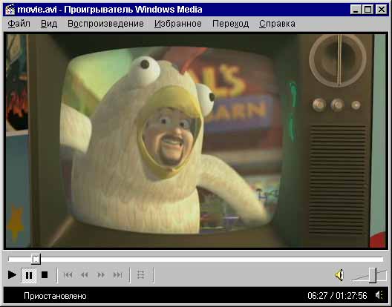
Task: Open the Избранное menu
Action: pyautogui.click(x=178, y=24)
